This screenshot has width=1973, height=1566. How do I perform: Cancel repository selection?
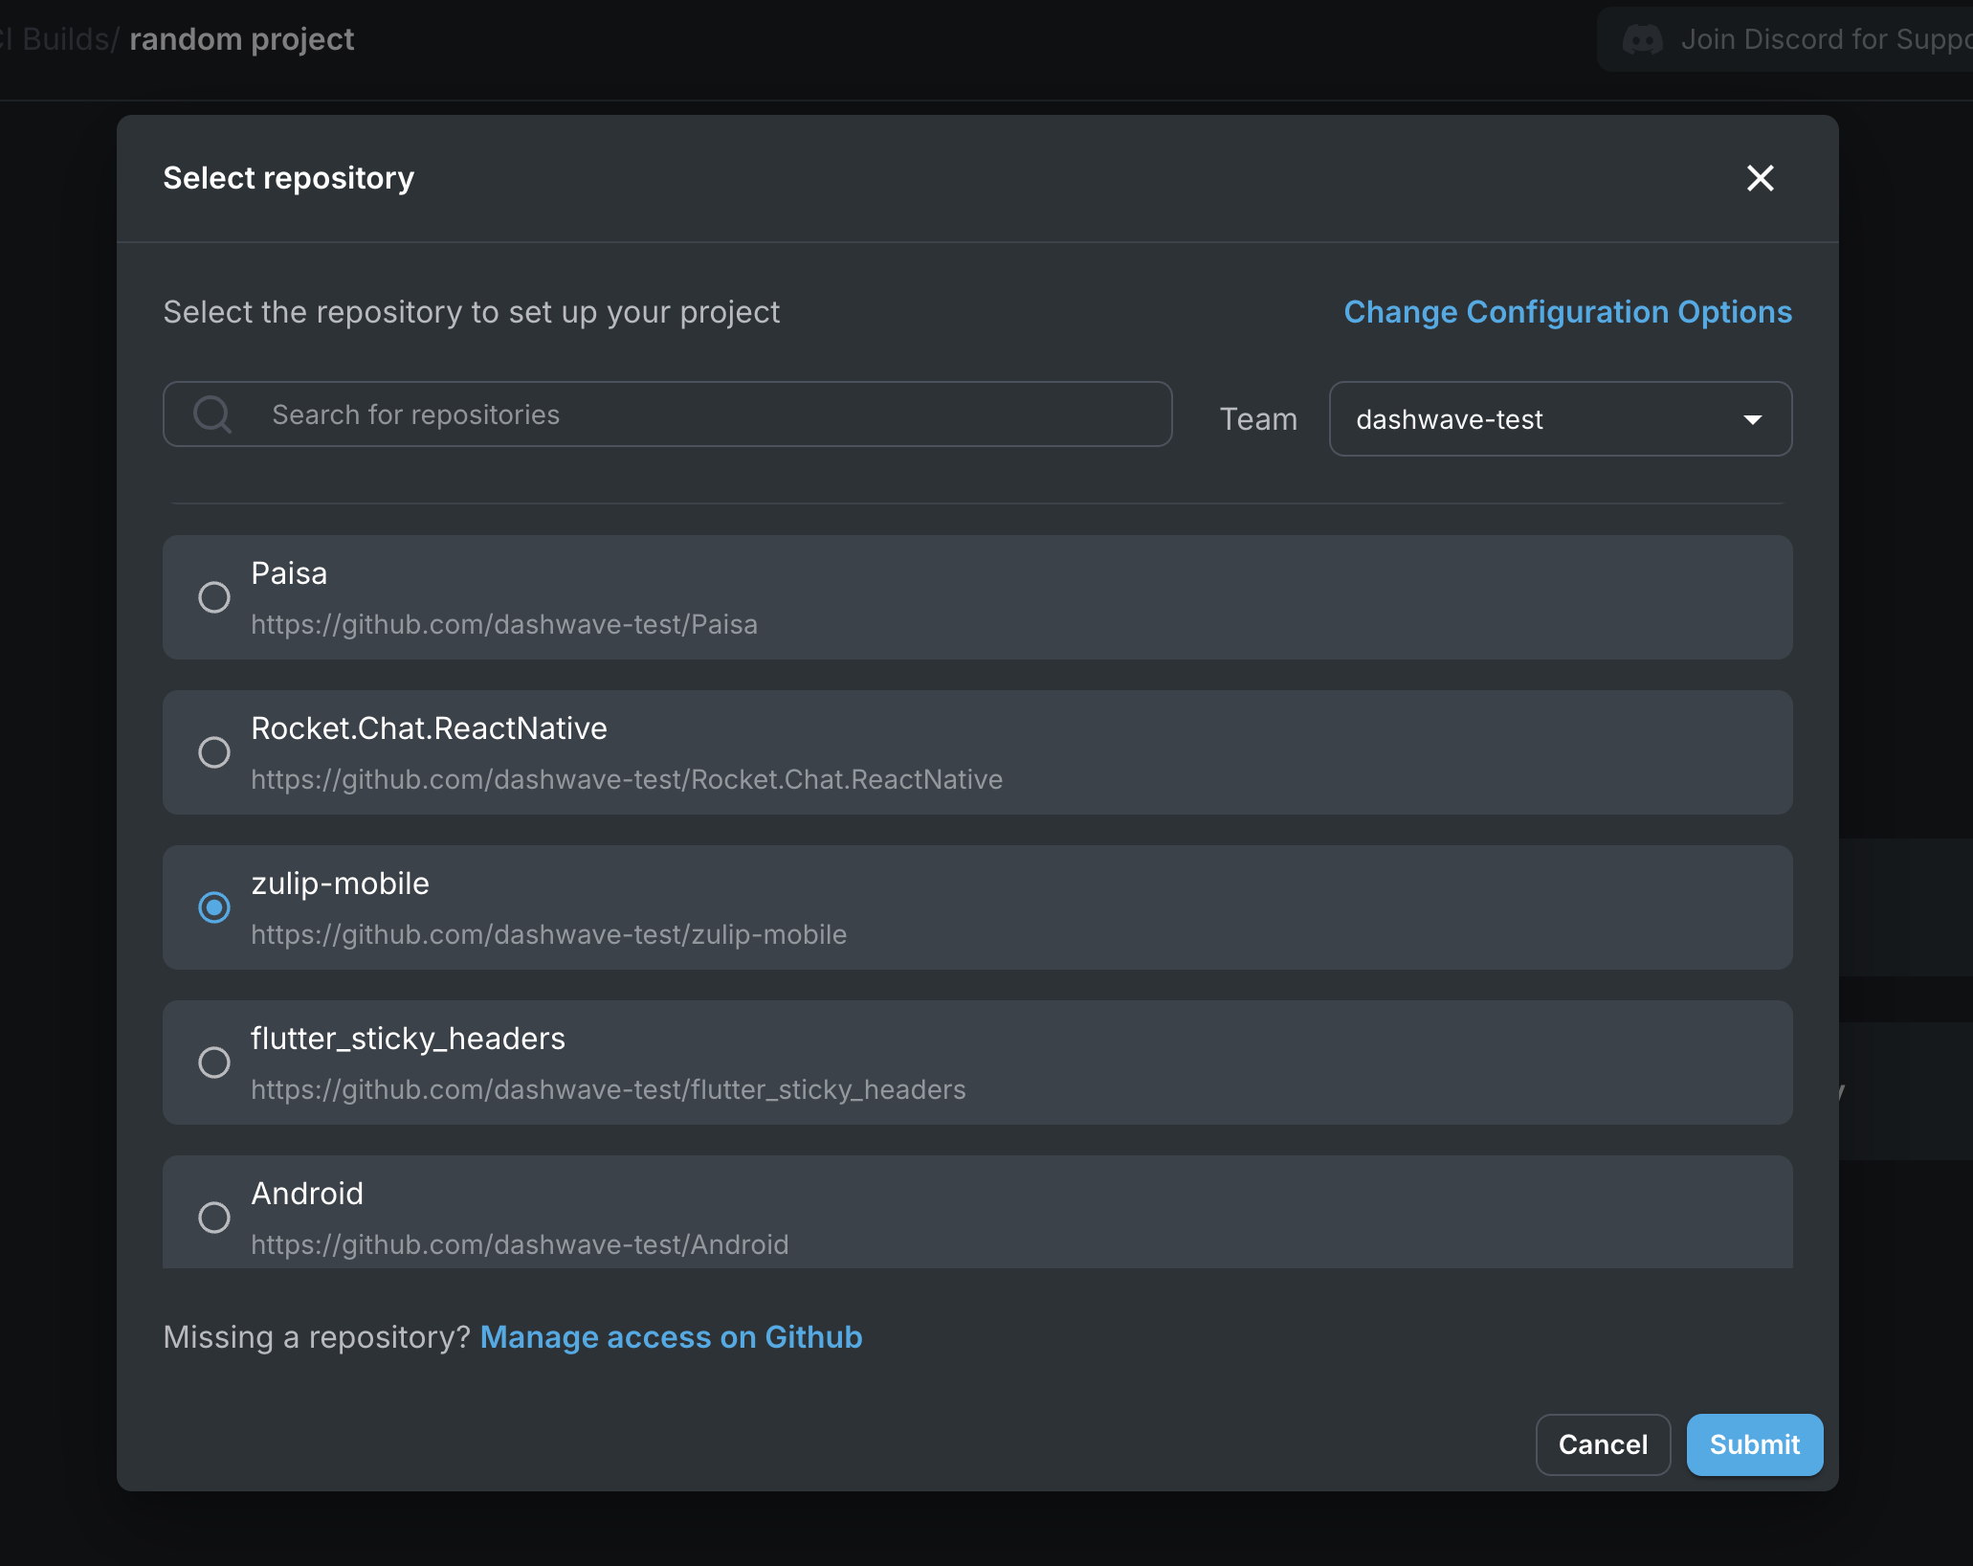(x=1603, y=1444)
